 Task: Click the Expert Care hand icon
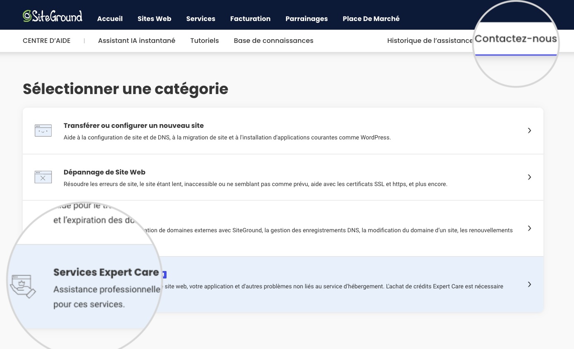click(23, 286)
